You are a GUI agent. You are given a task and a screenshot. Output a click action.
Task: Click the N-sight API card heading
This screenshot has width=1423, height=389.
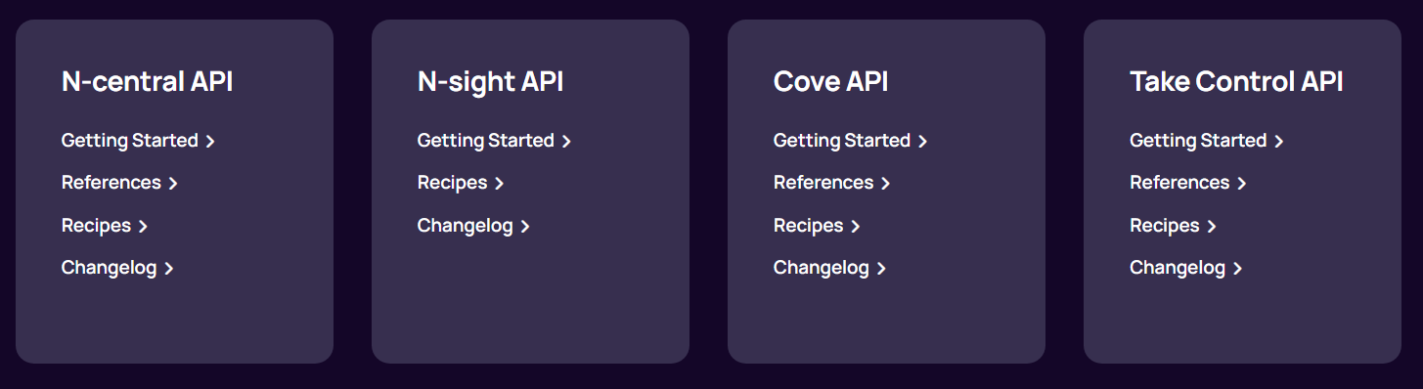pos(490,82)
